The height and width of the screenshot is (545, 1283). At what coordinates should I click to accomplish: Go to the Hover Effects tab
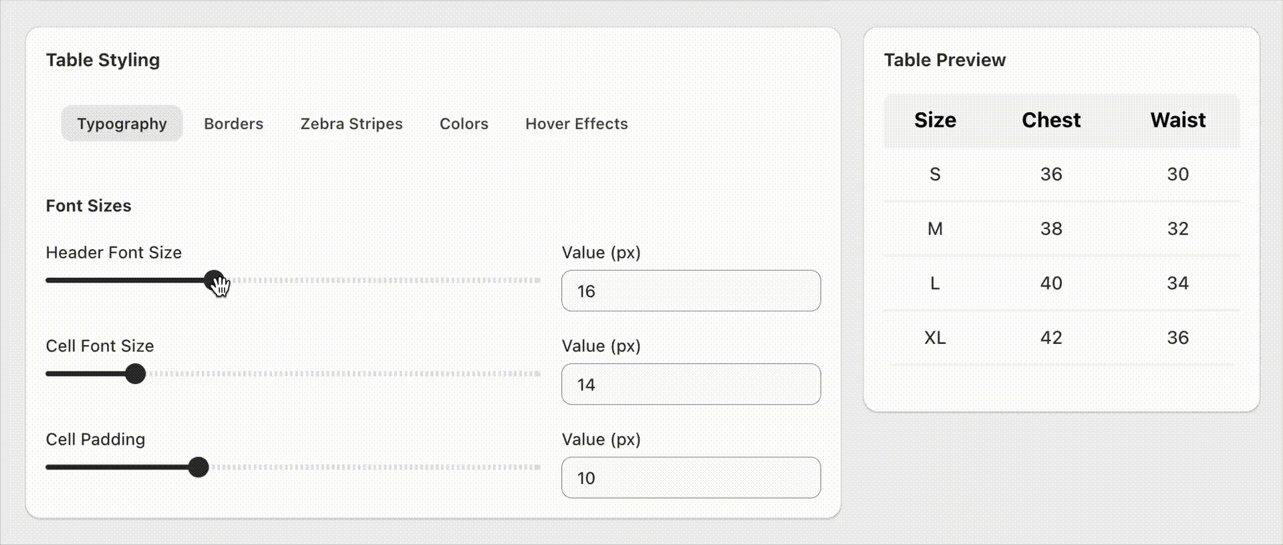[x=577, y=124]
